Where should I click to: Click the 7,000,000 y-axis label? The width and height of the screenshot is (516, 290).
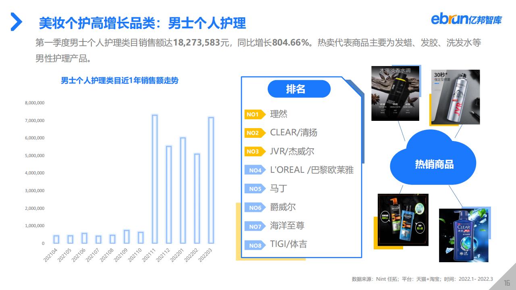click(x=35, y=121)
